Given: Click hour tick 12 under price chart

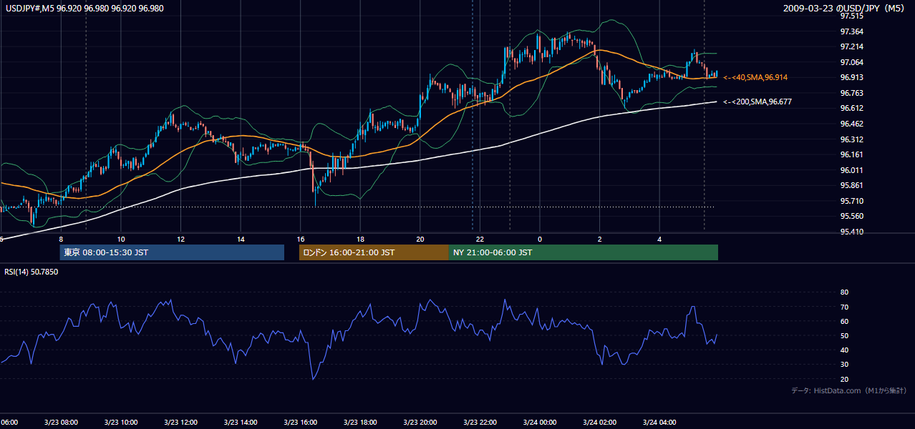Looking at the screenshot, I should pyautogui.click(x=181, y=240).
